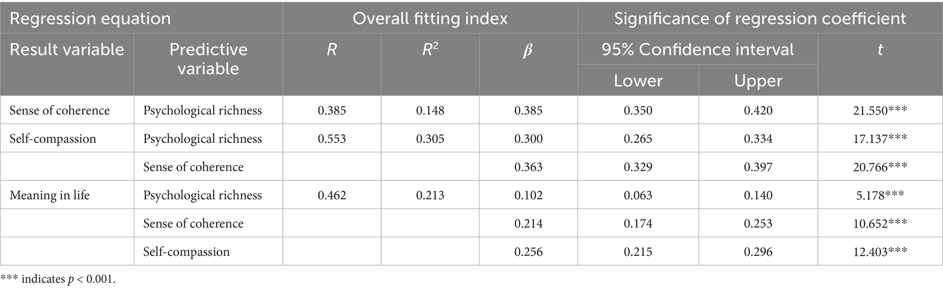Select the β value 0.363
Image resolution: width=943 pixels, height=290 pixels.
click(528, 167)
